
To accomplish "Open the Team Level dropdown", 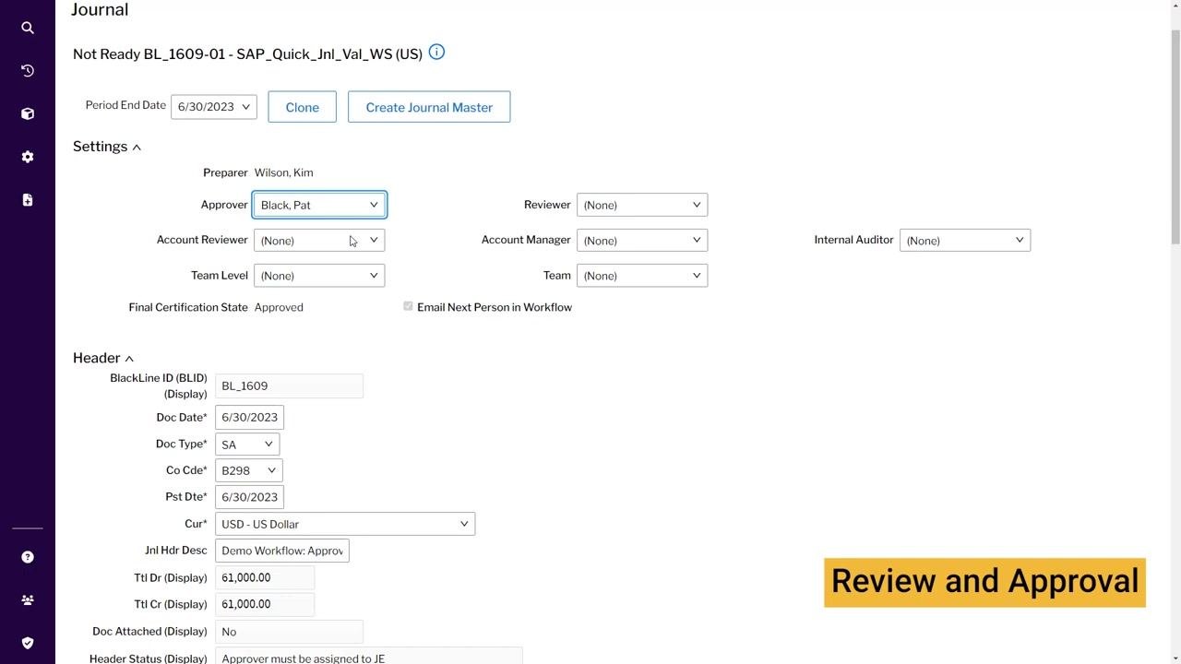I will pyautogui.click(x=319, y=275).
